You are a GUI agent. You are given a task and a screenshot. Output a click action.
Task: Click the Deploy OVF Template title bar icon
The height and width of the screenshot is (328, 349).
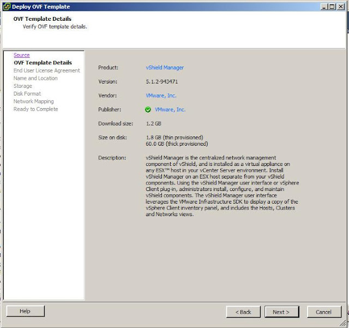point(7,7)
